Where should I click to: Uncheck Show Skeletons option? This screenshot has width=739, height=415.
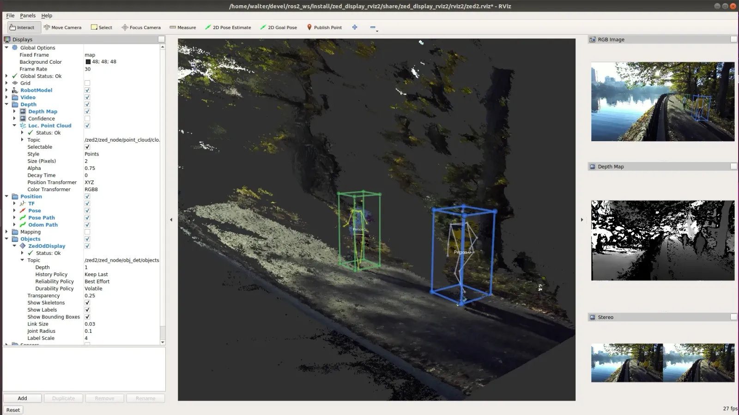tap(87, 303)
